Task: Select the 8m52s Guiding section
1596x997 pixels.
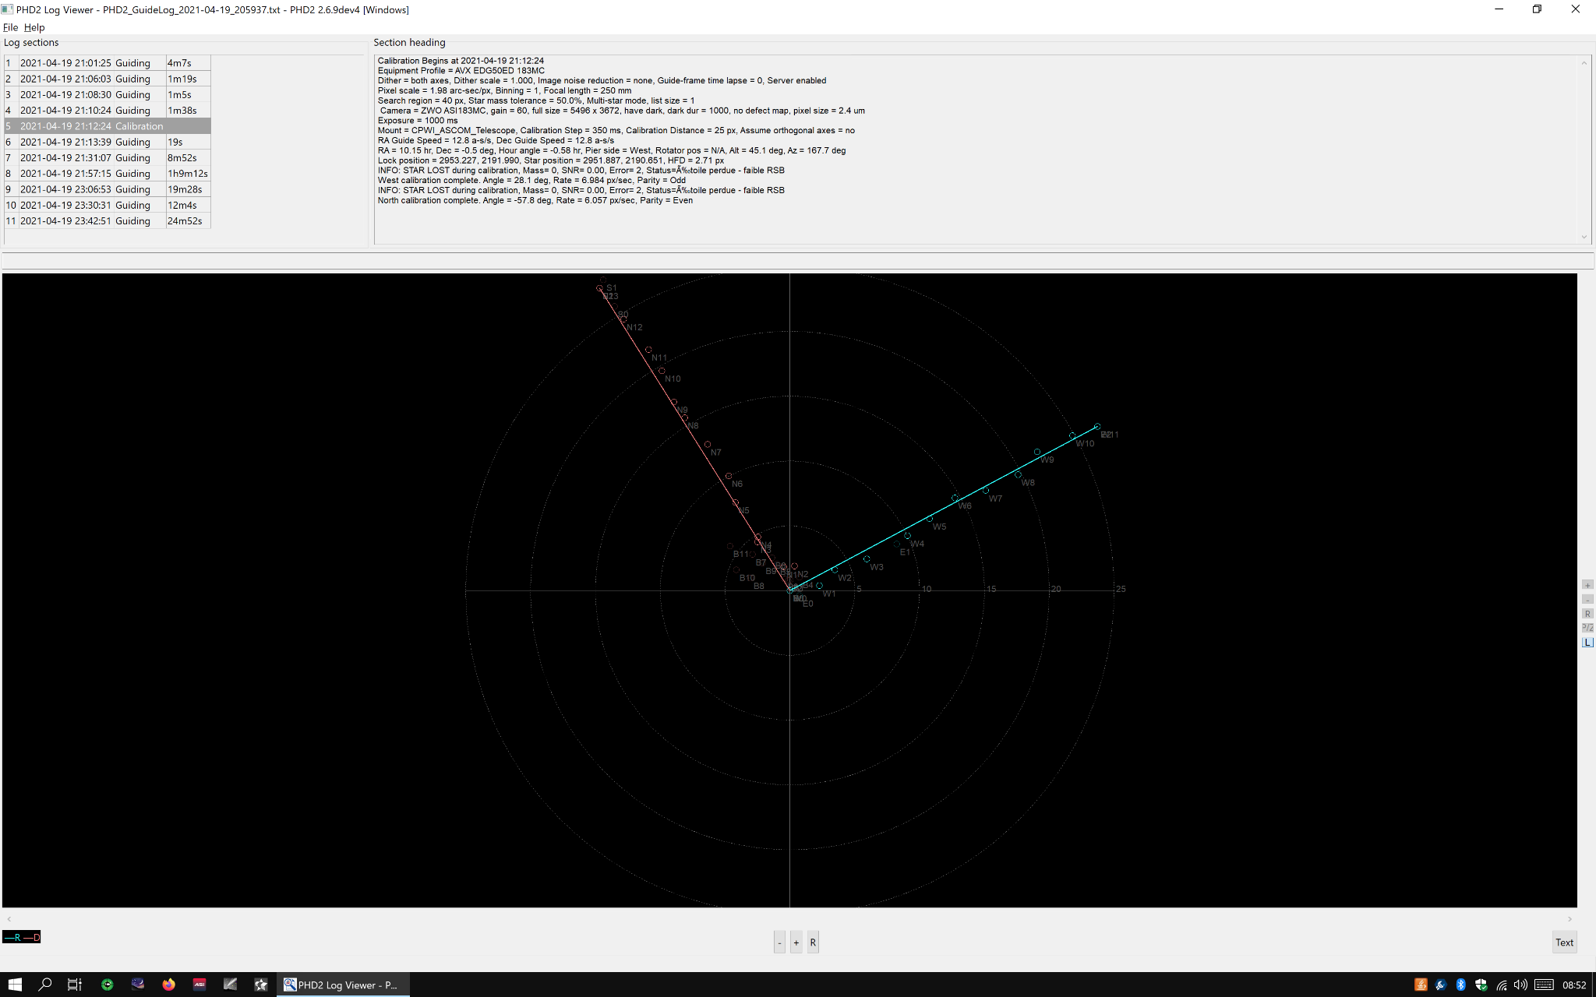Action: click(x=107, y=157)
